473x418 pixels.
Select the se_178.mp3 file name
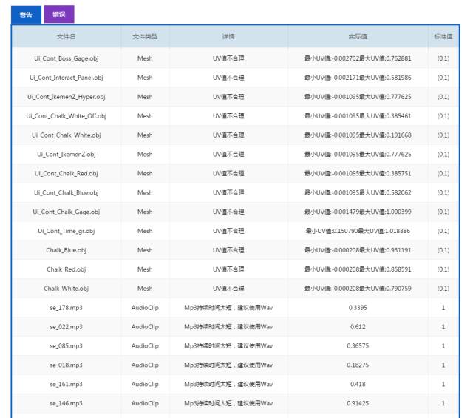point(67,308)
